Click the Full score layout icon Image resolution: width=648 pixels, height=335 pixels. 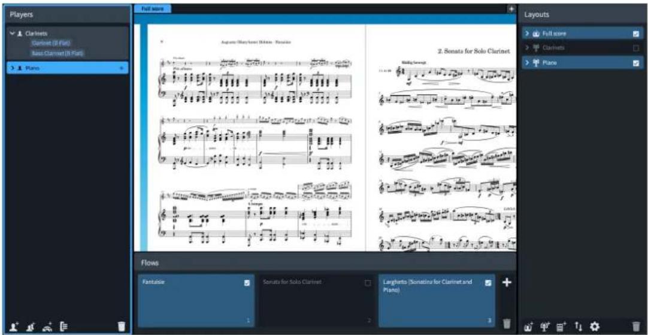point(537,34)
